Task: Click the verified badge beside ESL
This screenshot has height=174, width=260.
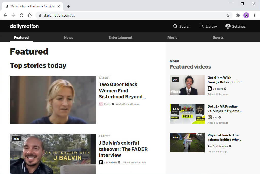Action: (x=220, y=117)
